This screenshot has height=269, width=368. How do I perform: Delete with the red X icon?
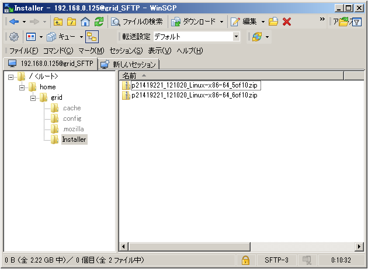(287, 22)
